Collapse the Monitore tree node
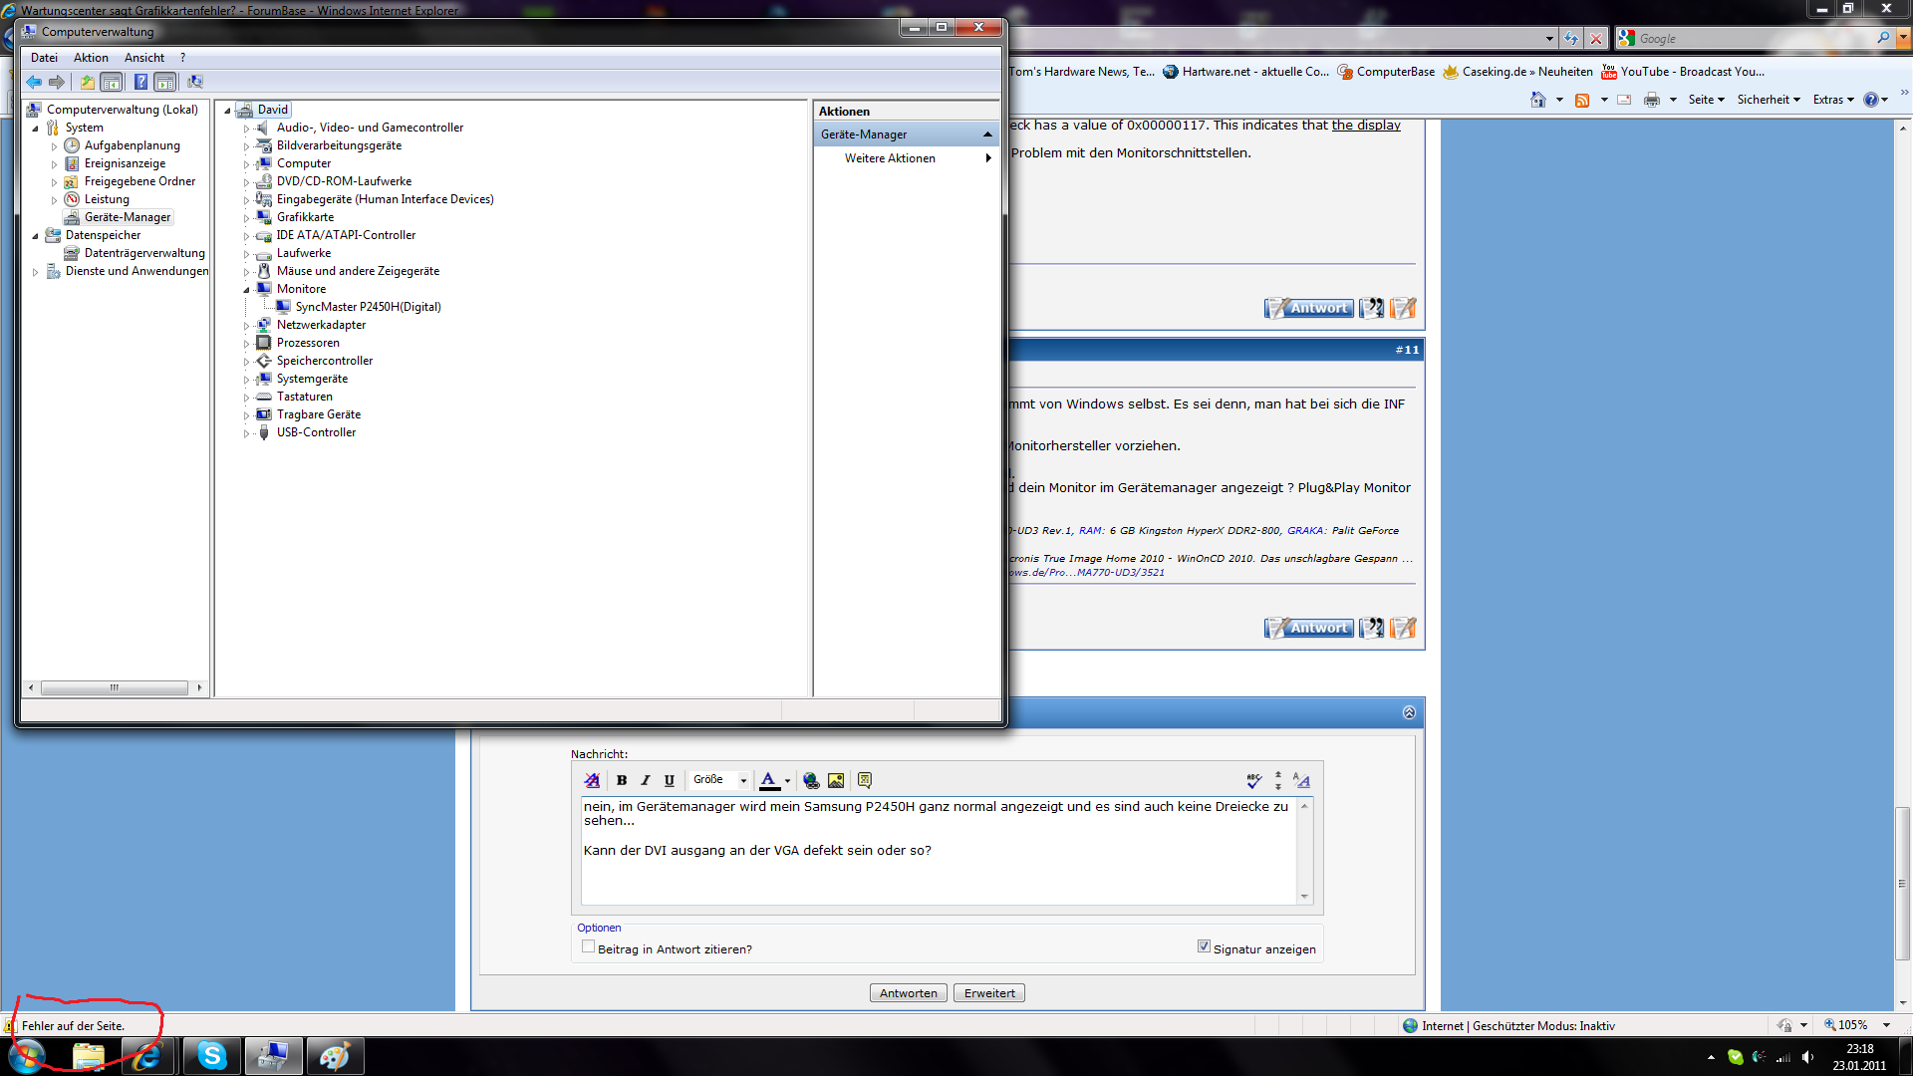Image resolution: width=1913 pixels, height=1076 pixels. click(x=247, y=289)
